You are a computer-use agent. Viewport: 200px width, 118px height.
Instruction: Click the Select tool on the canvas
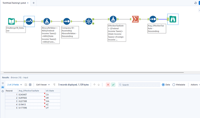click(x=29, y=21)
